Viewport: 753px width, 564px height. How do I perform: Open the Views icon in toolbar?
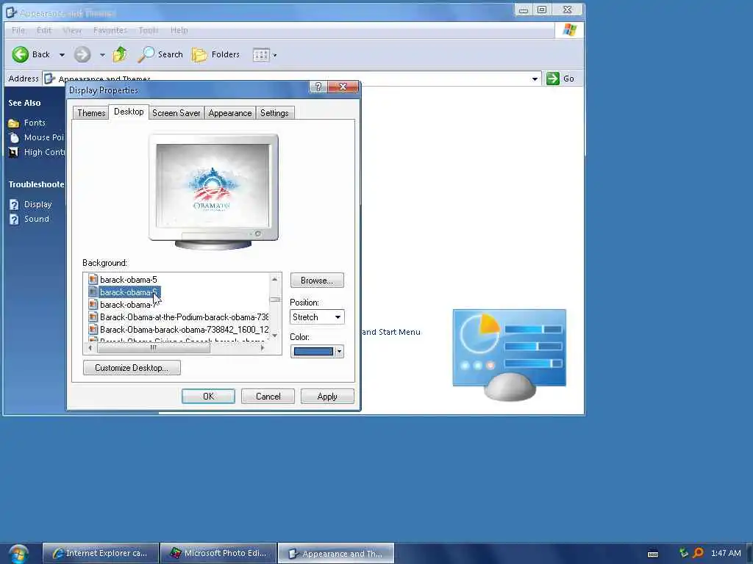click(261, 54)
